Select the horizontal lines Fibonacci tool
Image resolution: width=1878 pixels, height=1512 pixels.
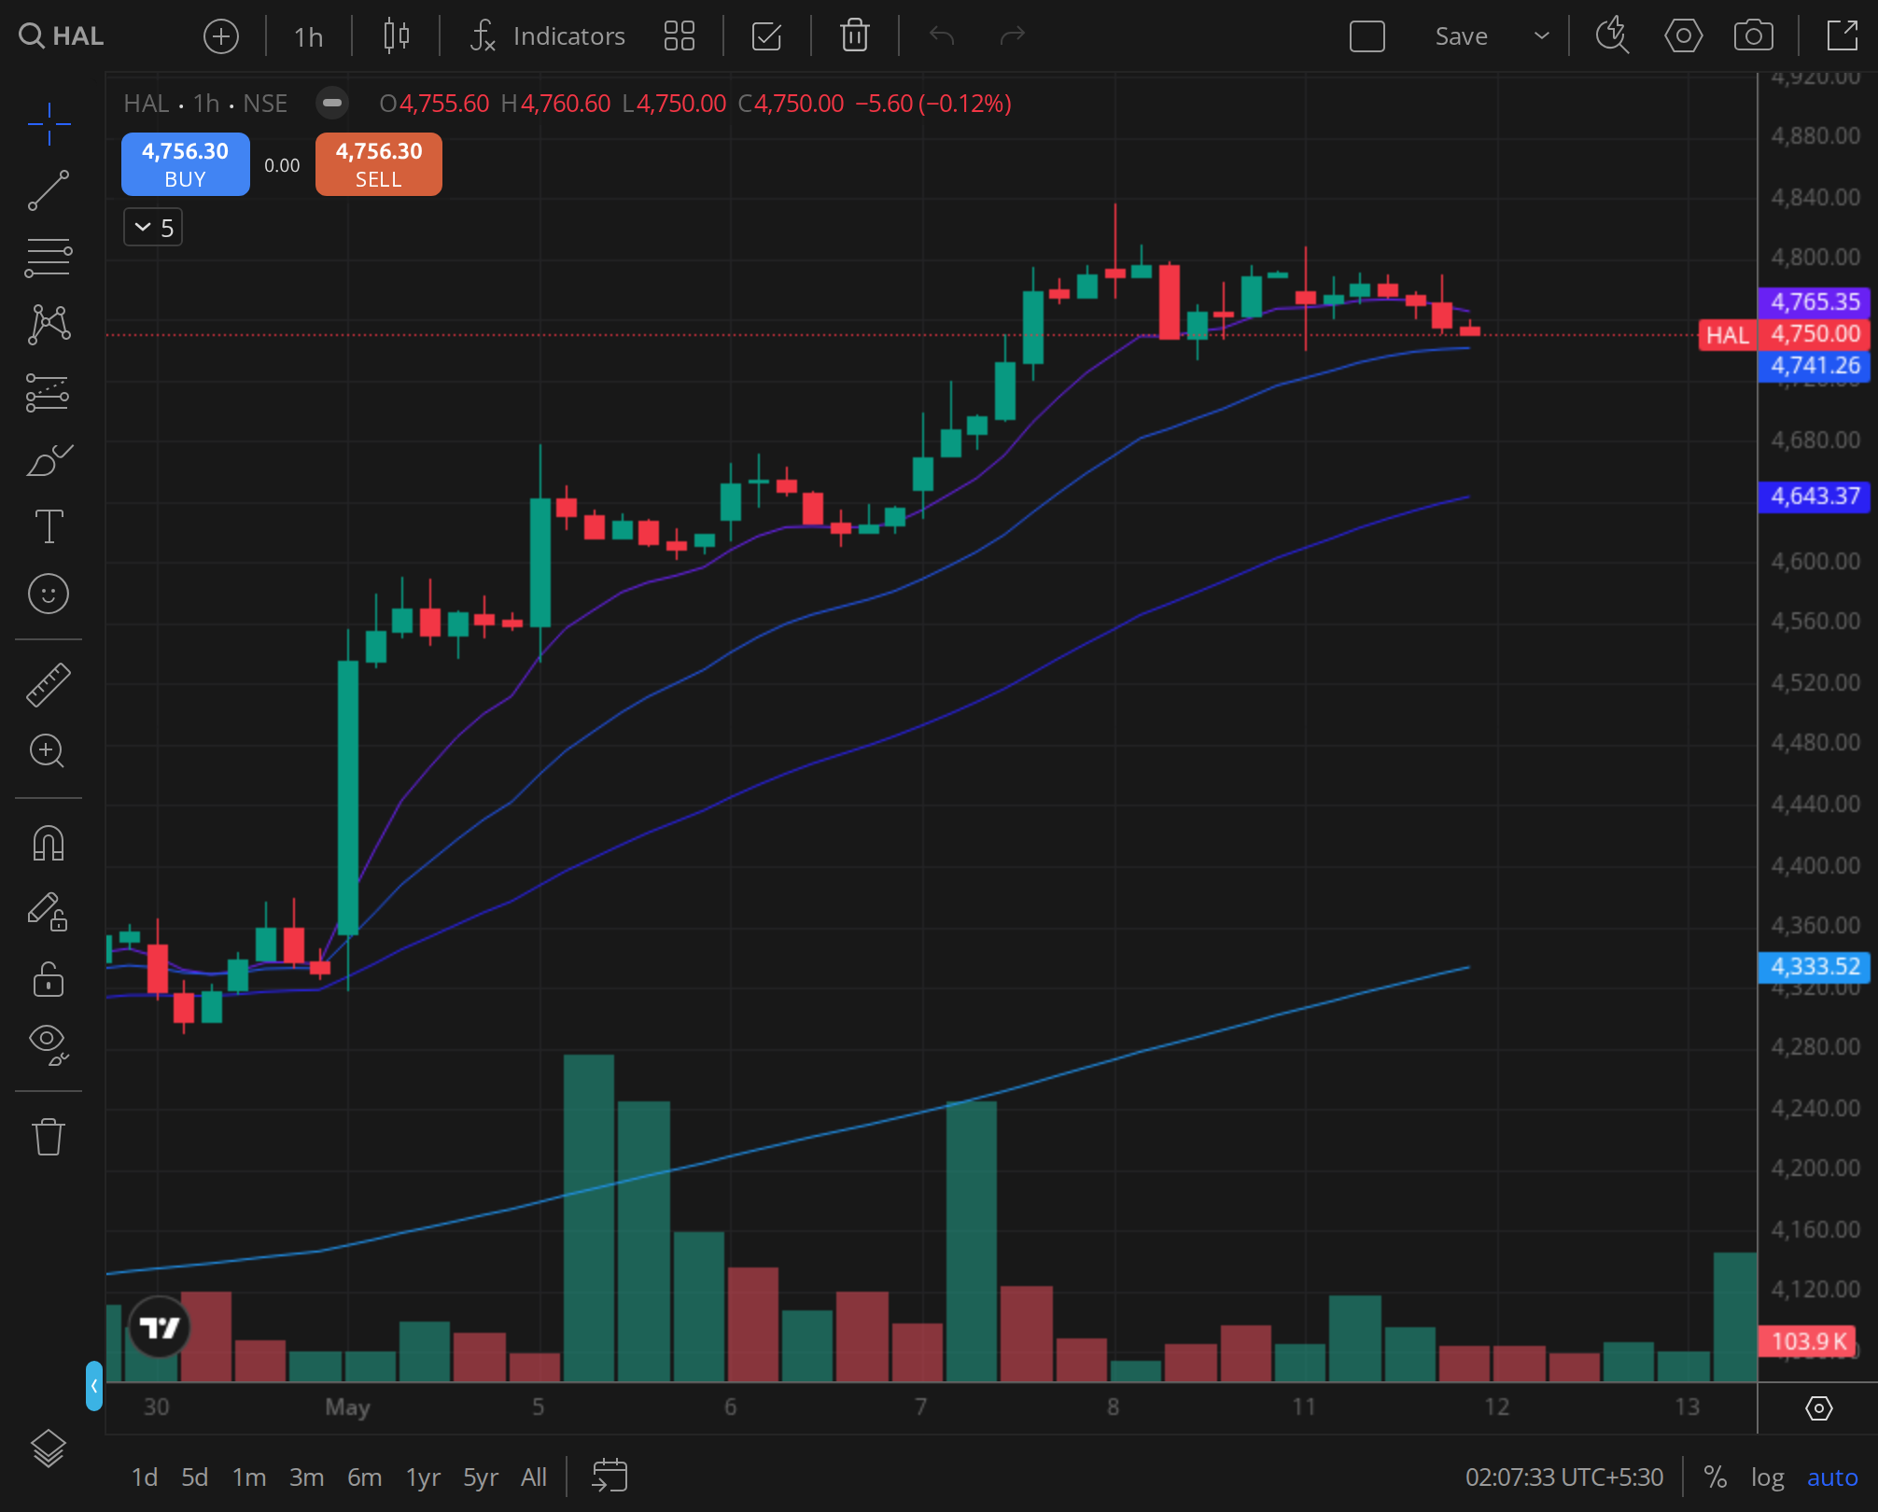tap(49, 258)
